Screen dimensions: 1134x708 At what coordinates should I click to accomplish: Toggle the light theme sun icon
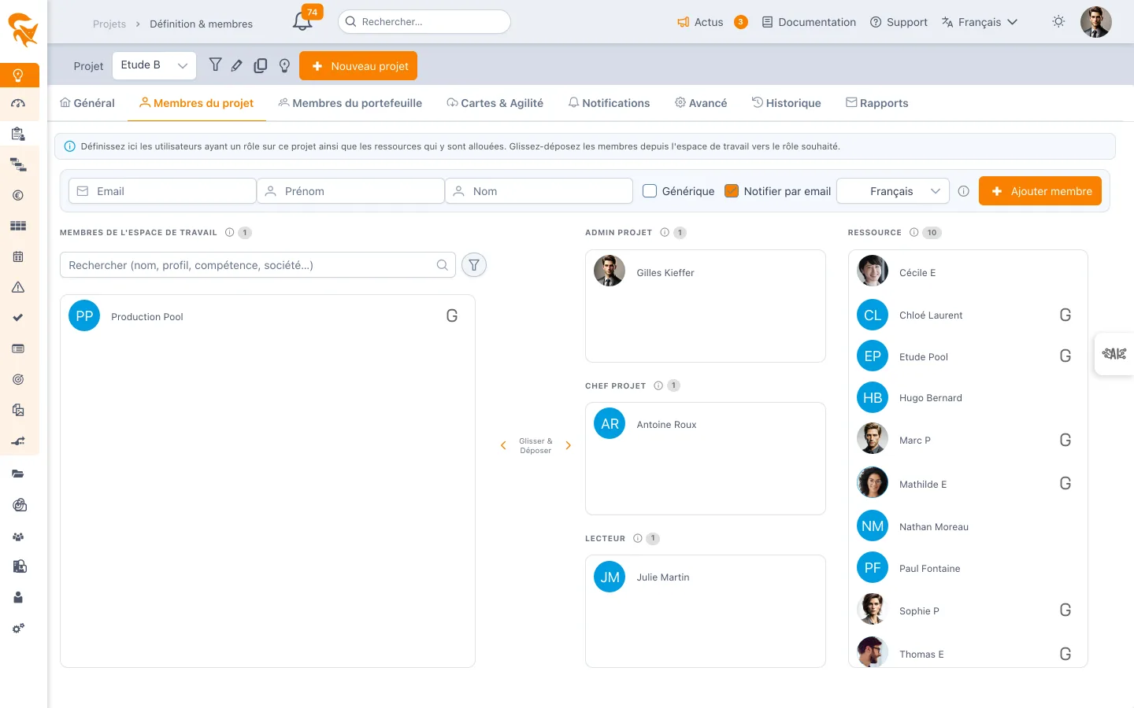click(x=1058, y=22)
